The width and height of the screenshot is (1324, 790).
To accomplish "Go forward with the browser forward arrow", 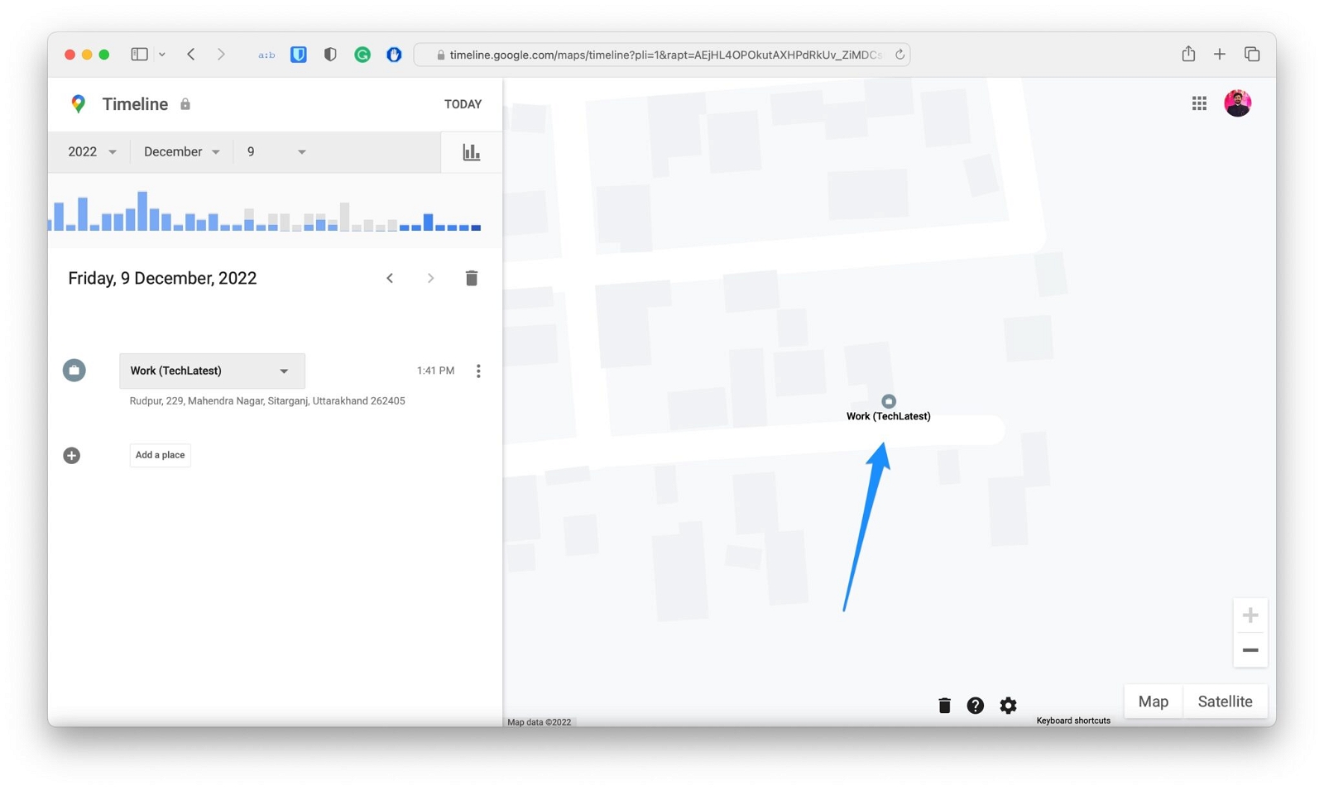I will click(x=221, y=55).
